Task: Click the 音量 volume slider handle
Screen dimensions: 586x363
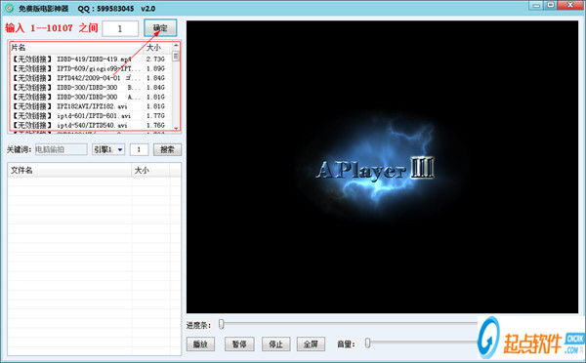Action: [368, 343]
